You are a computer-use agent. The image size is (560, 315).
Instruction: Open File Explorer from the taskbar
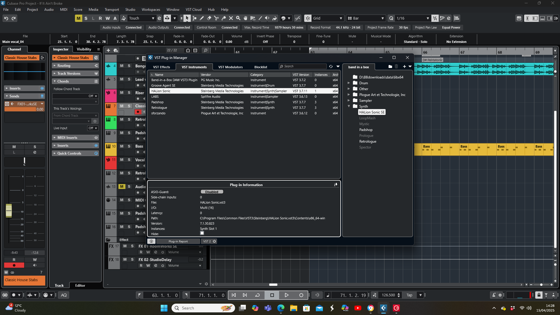[293, 308]
